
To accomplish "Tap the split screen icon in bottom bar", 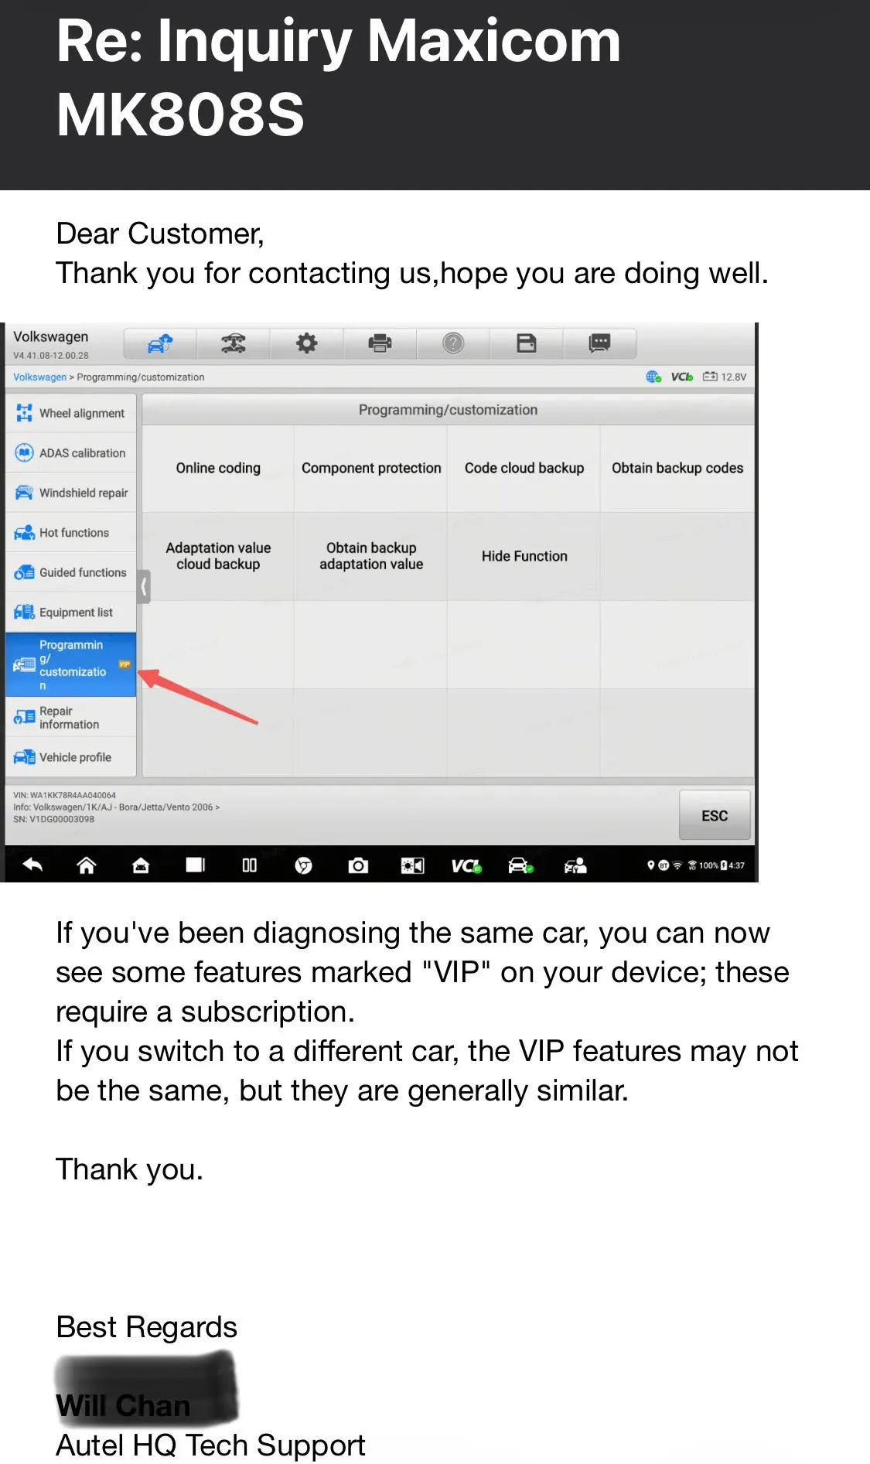I will point(249,865).
